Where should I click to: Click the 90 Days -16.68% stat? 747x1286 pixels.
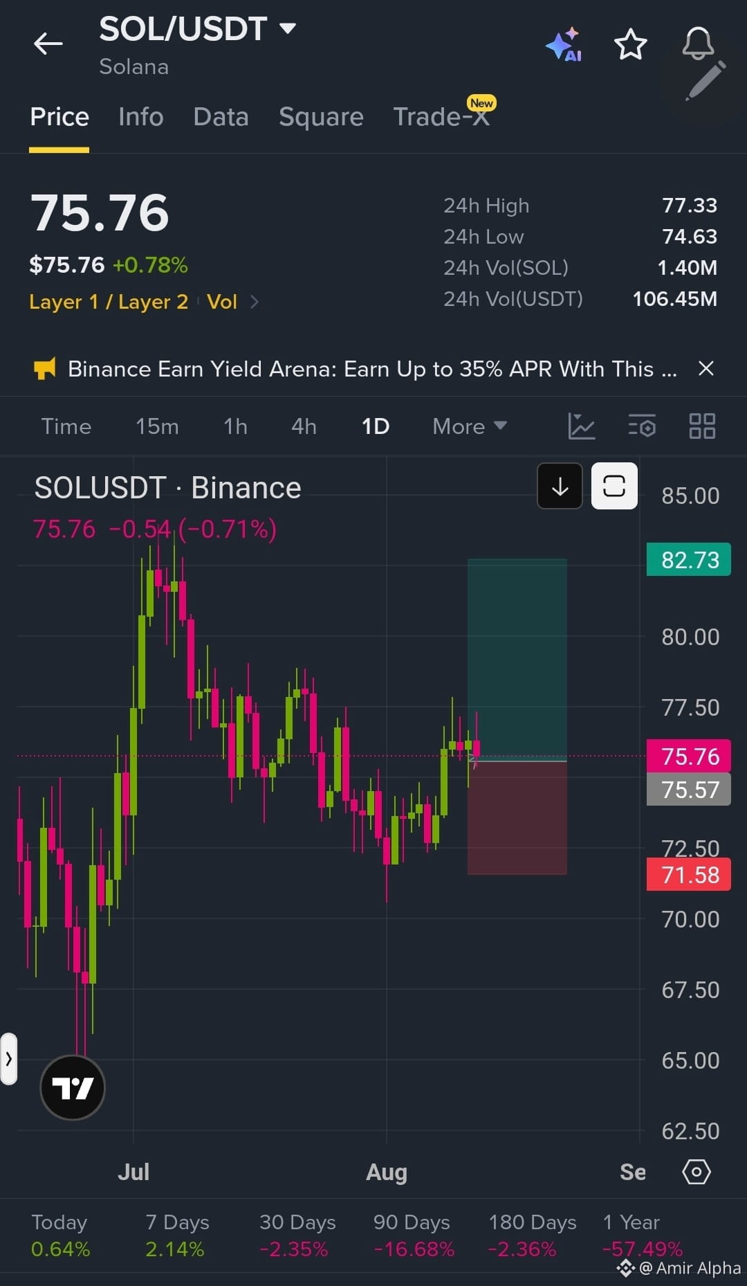(414, 1235)
